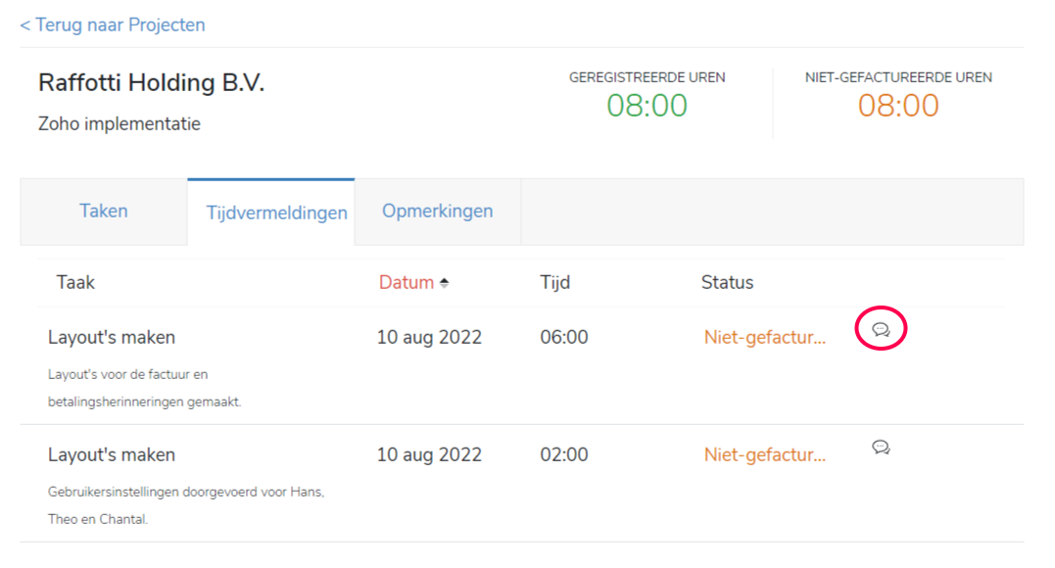Go back via Terug naar Projecten link

pyautogui.click(x=113, y=24)
